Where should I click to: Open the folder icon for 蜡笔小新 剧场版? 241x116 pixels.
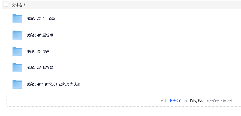pyautogui.click(x=17, y=35)
